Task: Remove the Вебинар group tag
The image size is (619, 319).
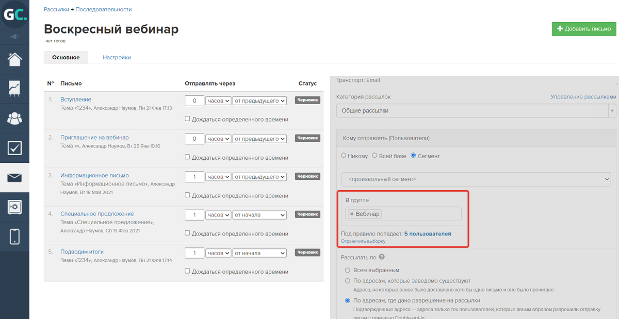Action: pyautogui.click(x=352, y=214)
